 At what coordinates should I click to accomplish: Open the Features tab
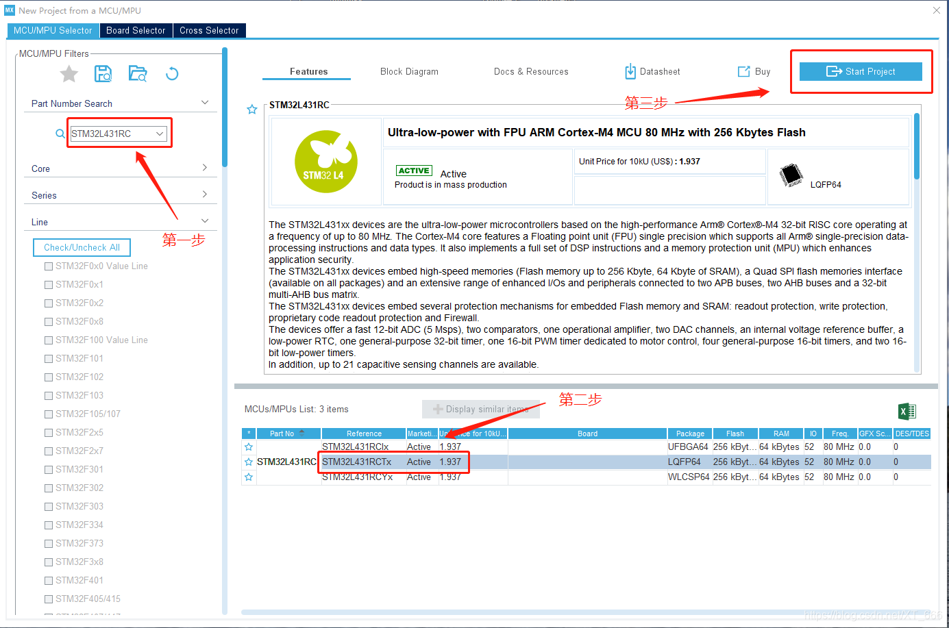(308, 71)
